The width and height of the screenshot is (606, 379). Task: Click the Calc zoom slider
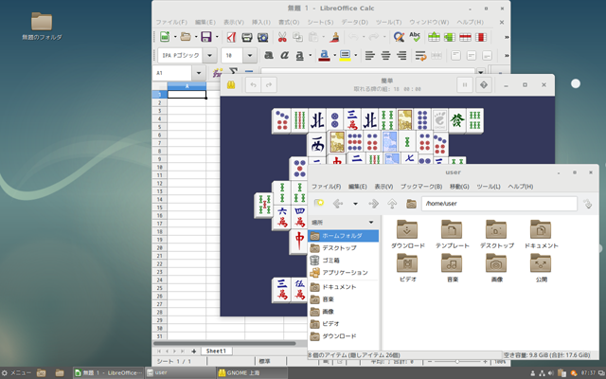(x=457, y=362)
